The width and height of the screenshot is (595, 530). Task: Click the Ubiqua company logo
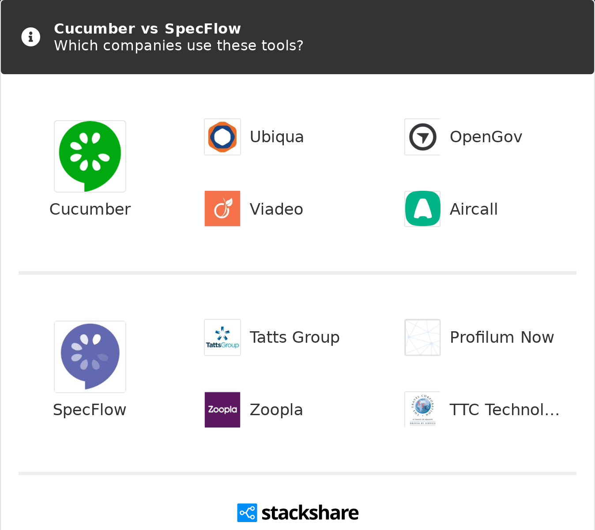(x=222, y=137)
